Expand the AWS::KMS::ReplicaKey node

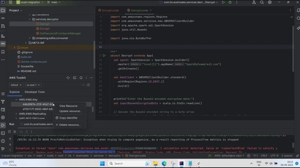[x=16, y=114]
